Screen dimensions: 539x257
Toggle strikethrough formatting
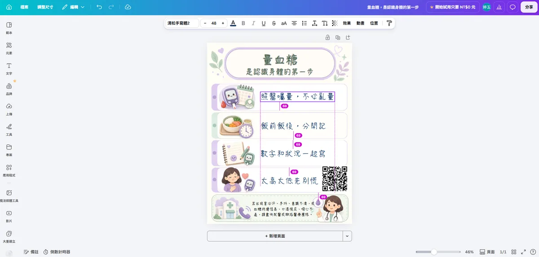pos(274,23)
